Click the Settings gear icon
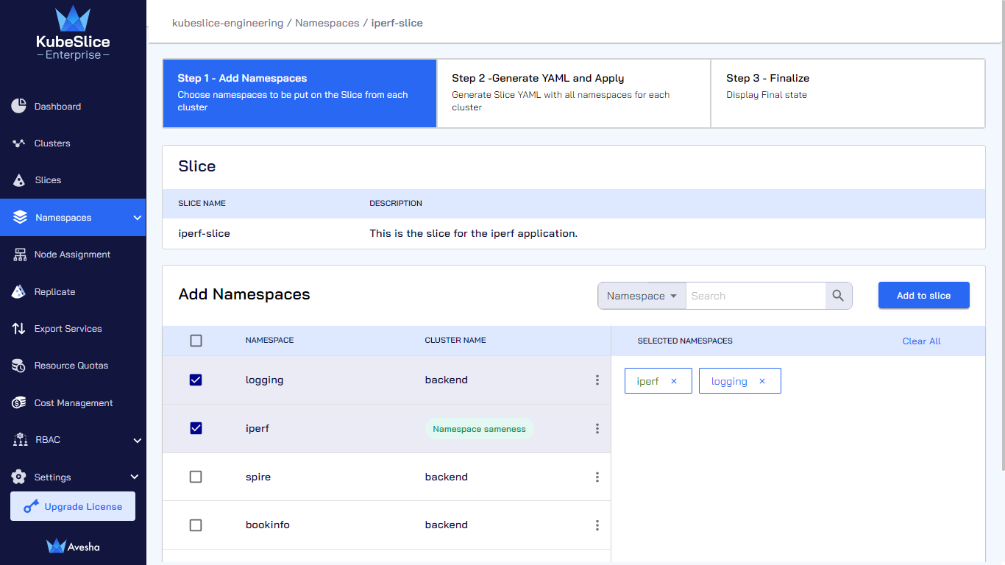This screenshot has height=565, width=1005. point(19,477)
